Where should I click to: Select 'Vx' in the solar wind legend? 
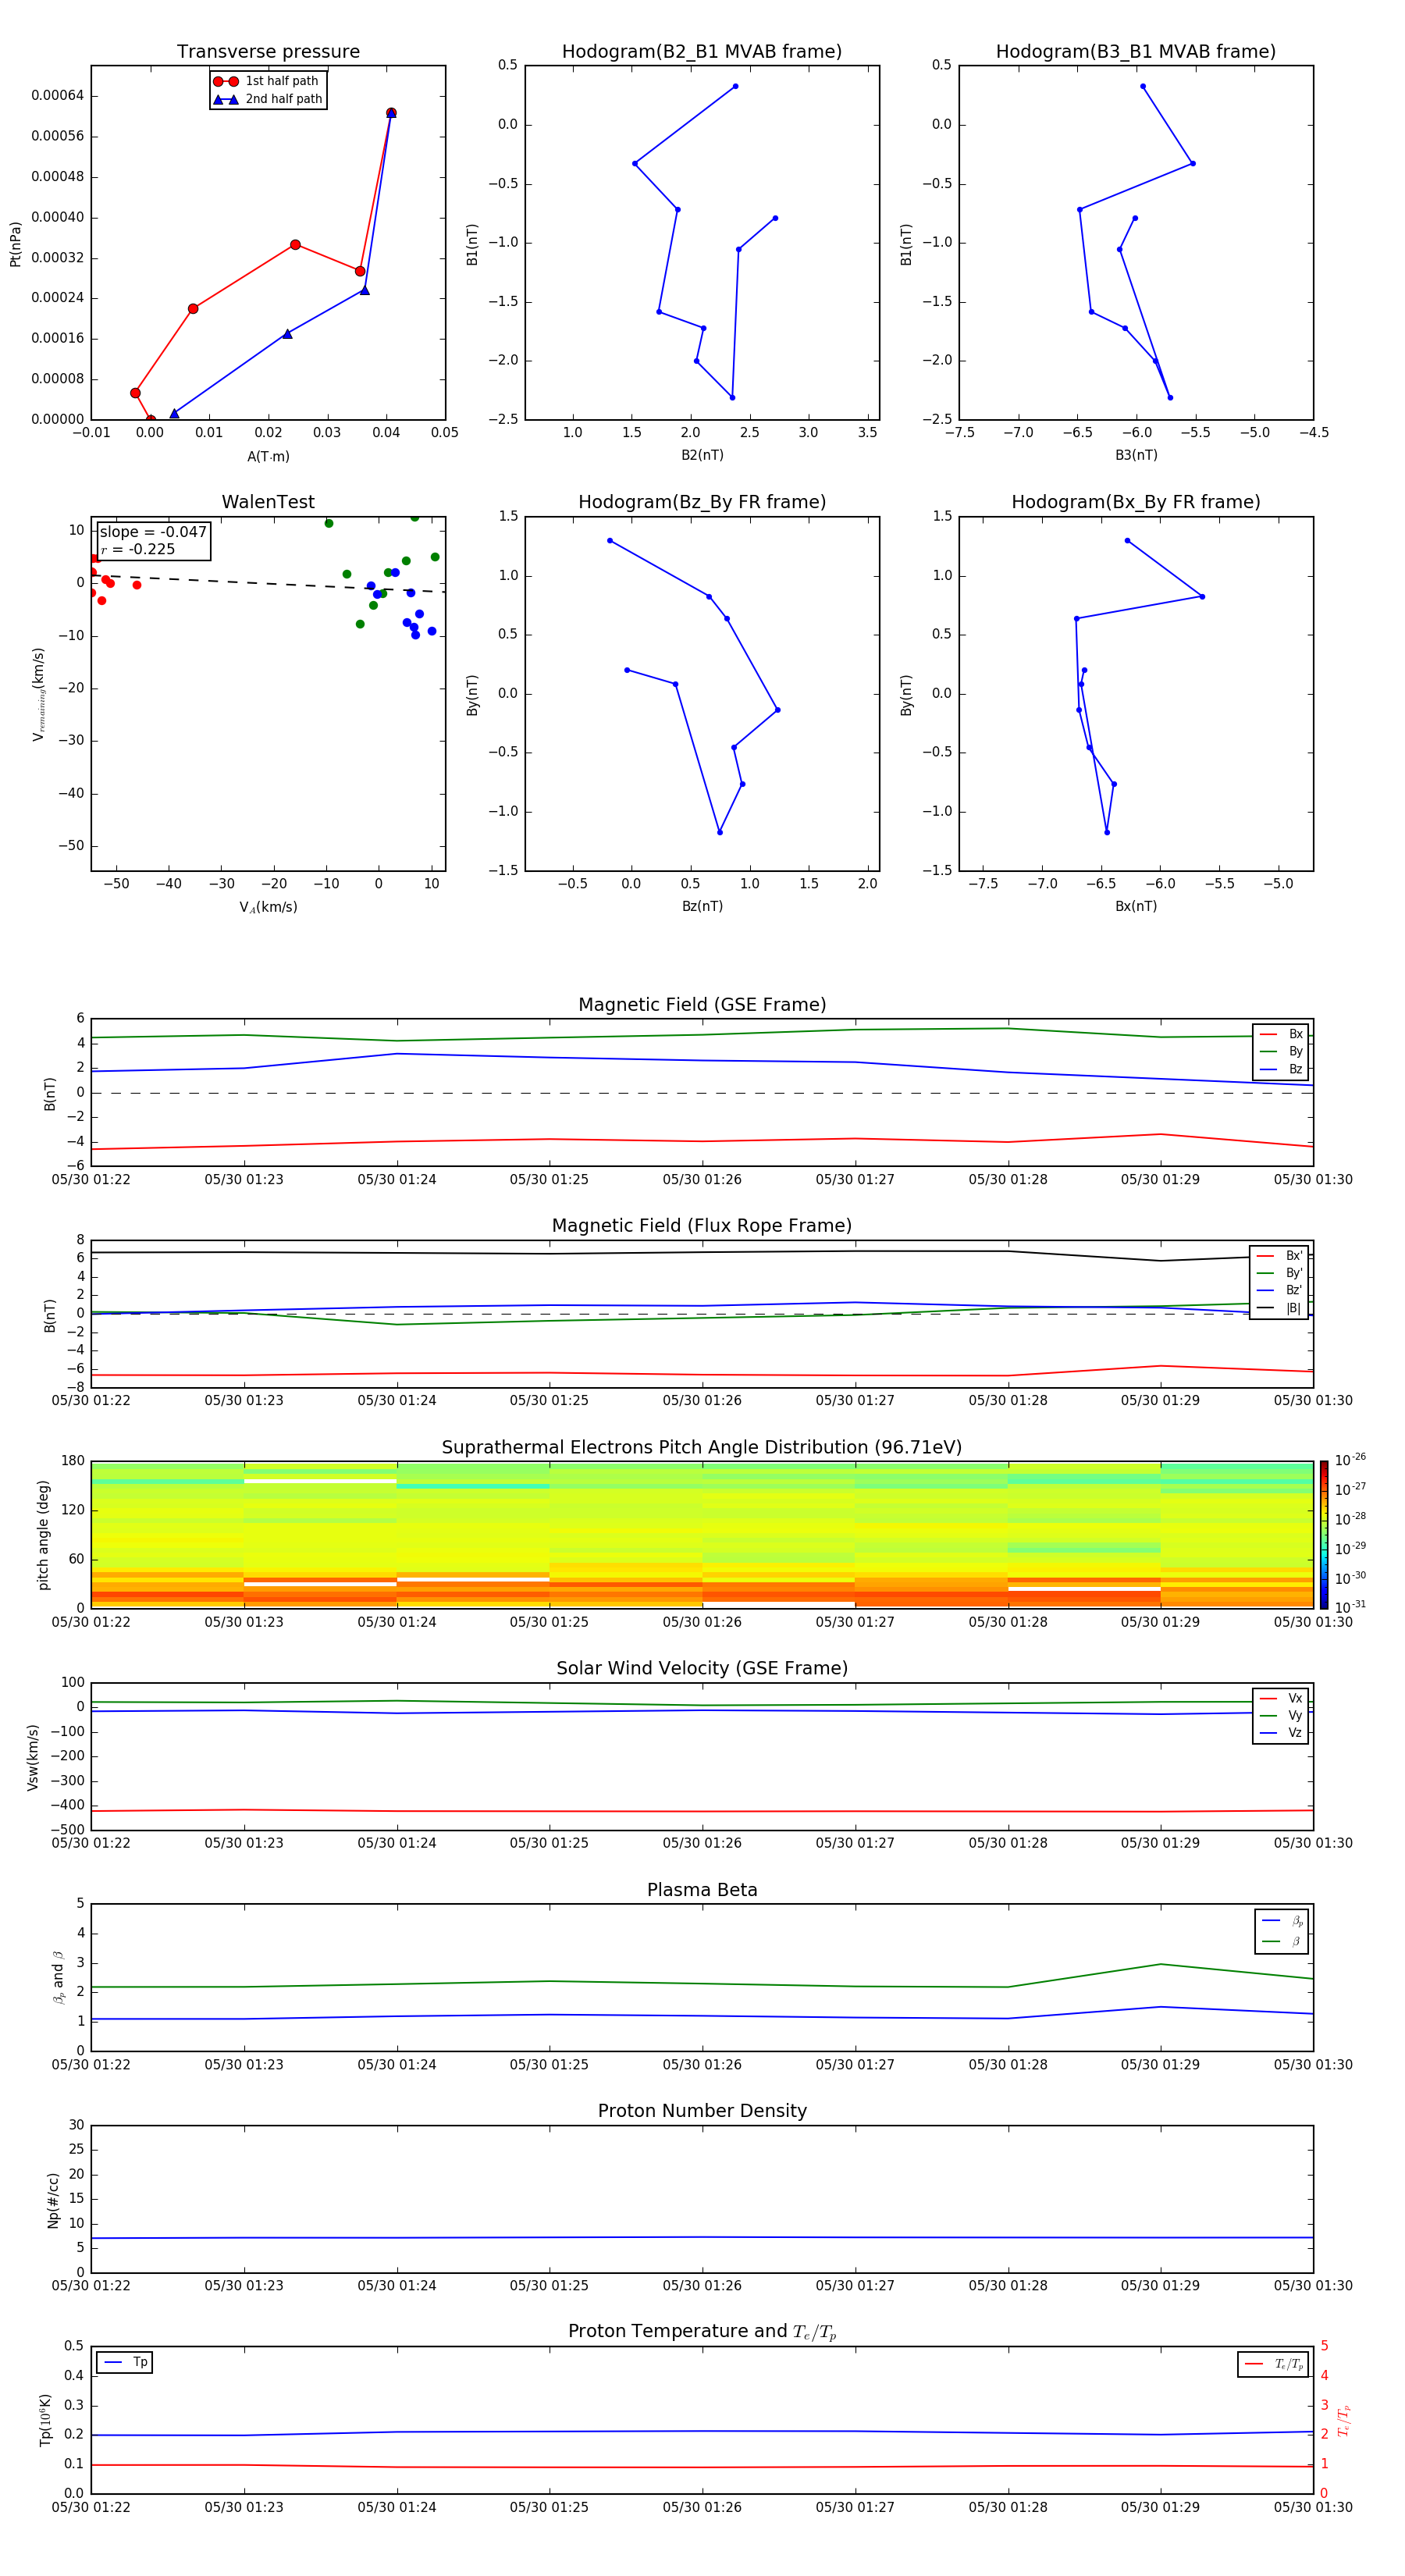(x=1281, y=1698)
